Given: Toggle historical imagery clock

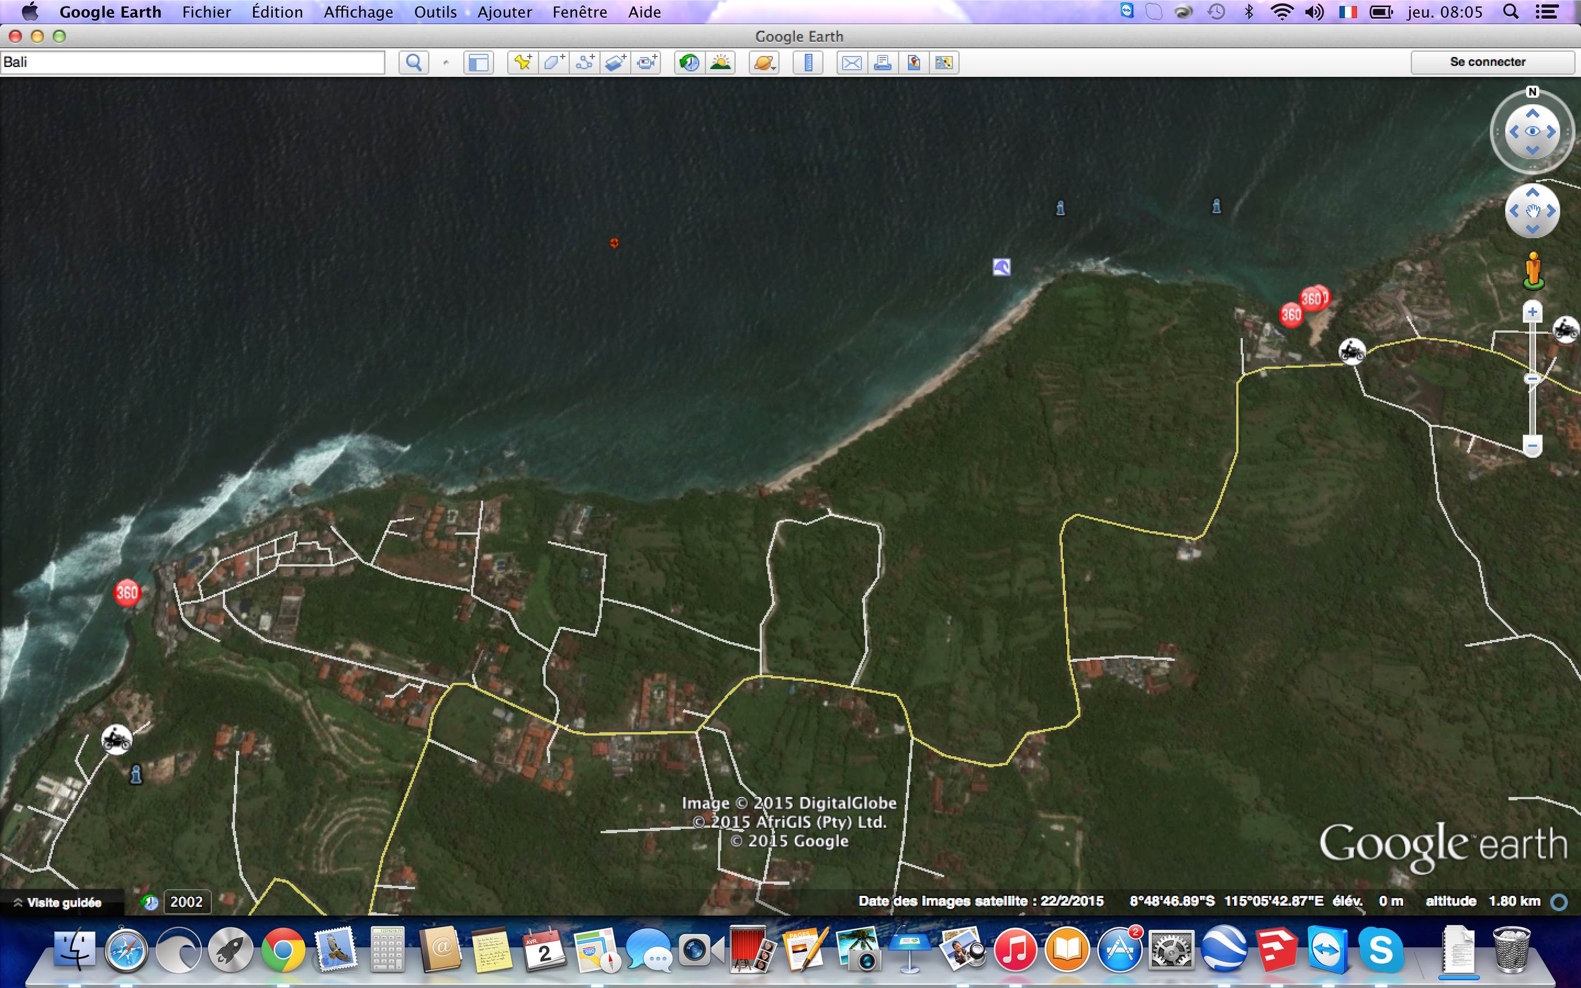Looking at the screenshot, I should tap(689, 63).
